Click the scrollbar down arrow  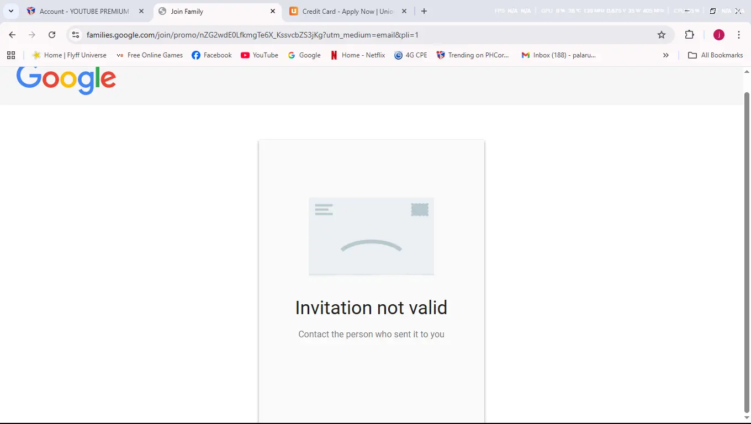[x=747, y=418]
